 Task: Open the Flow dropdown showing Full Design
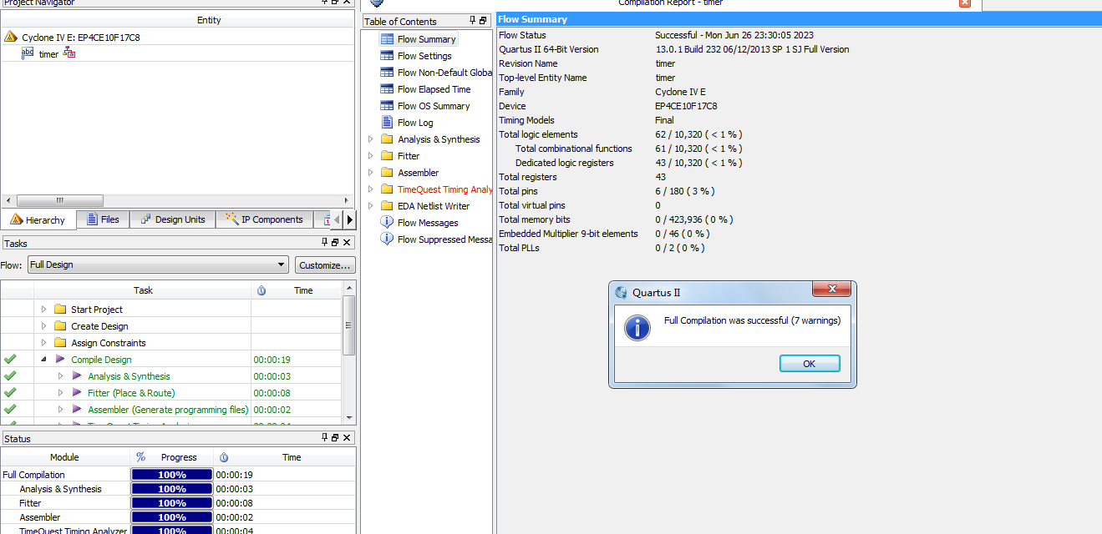tap(159, 264)
